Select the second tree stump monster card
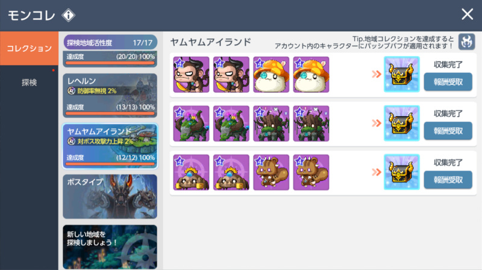482x270 pixels. (311, 124)
